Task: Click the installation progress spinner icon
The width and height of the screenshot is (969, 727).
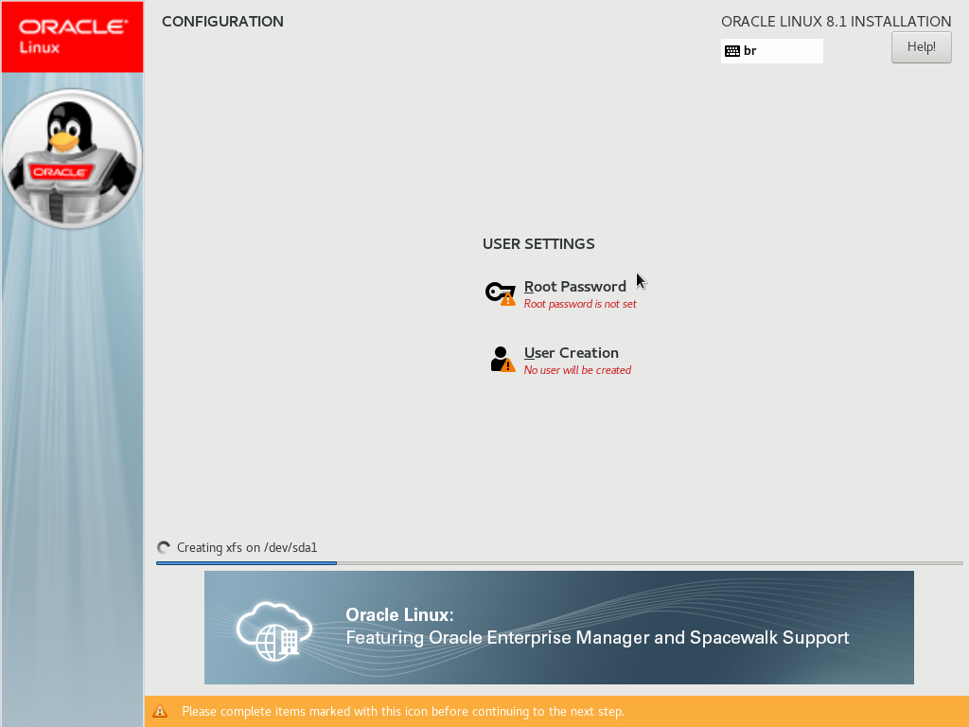Action: point(164,548)
